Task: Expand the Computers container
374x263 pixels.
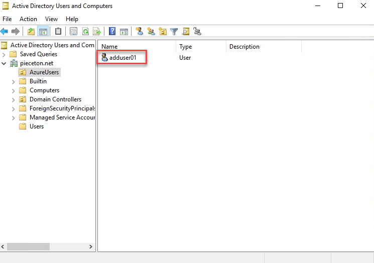Action: click(x=13, y=91)
